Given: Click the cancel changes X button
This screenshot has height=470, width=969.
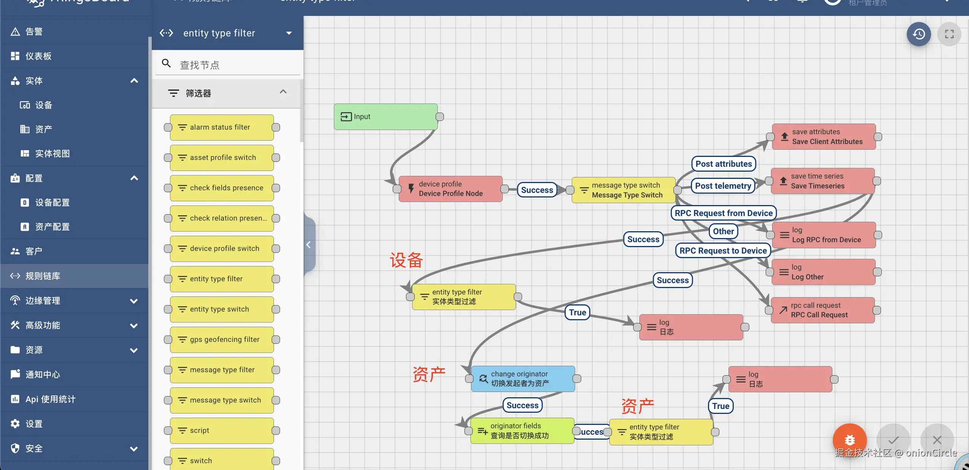Looking at the screenshot, I should click(937, 440).
